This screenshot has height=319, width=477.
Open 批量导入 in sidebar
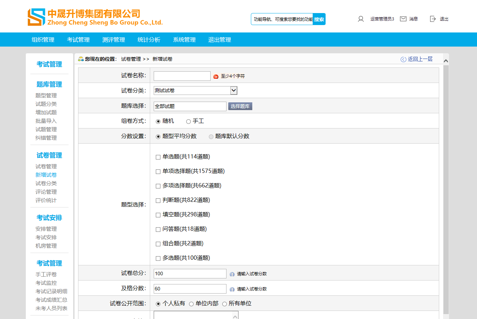(46, 121)
